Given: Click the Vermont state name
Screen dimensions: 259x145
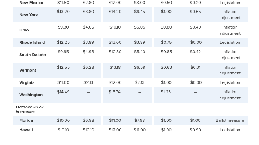Looking at the screenshot, I should 27,70.
